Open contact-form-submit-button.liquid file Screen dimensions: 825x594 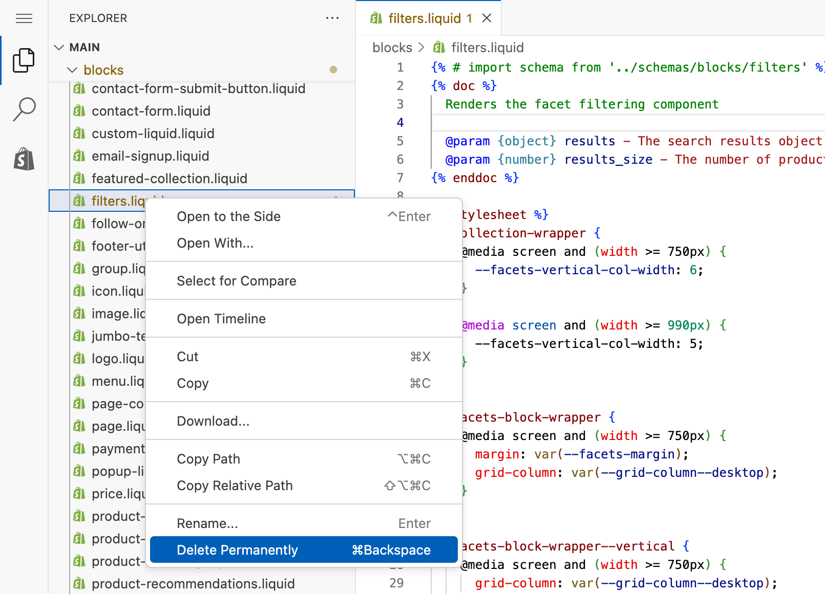click(x=202, y=89)
